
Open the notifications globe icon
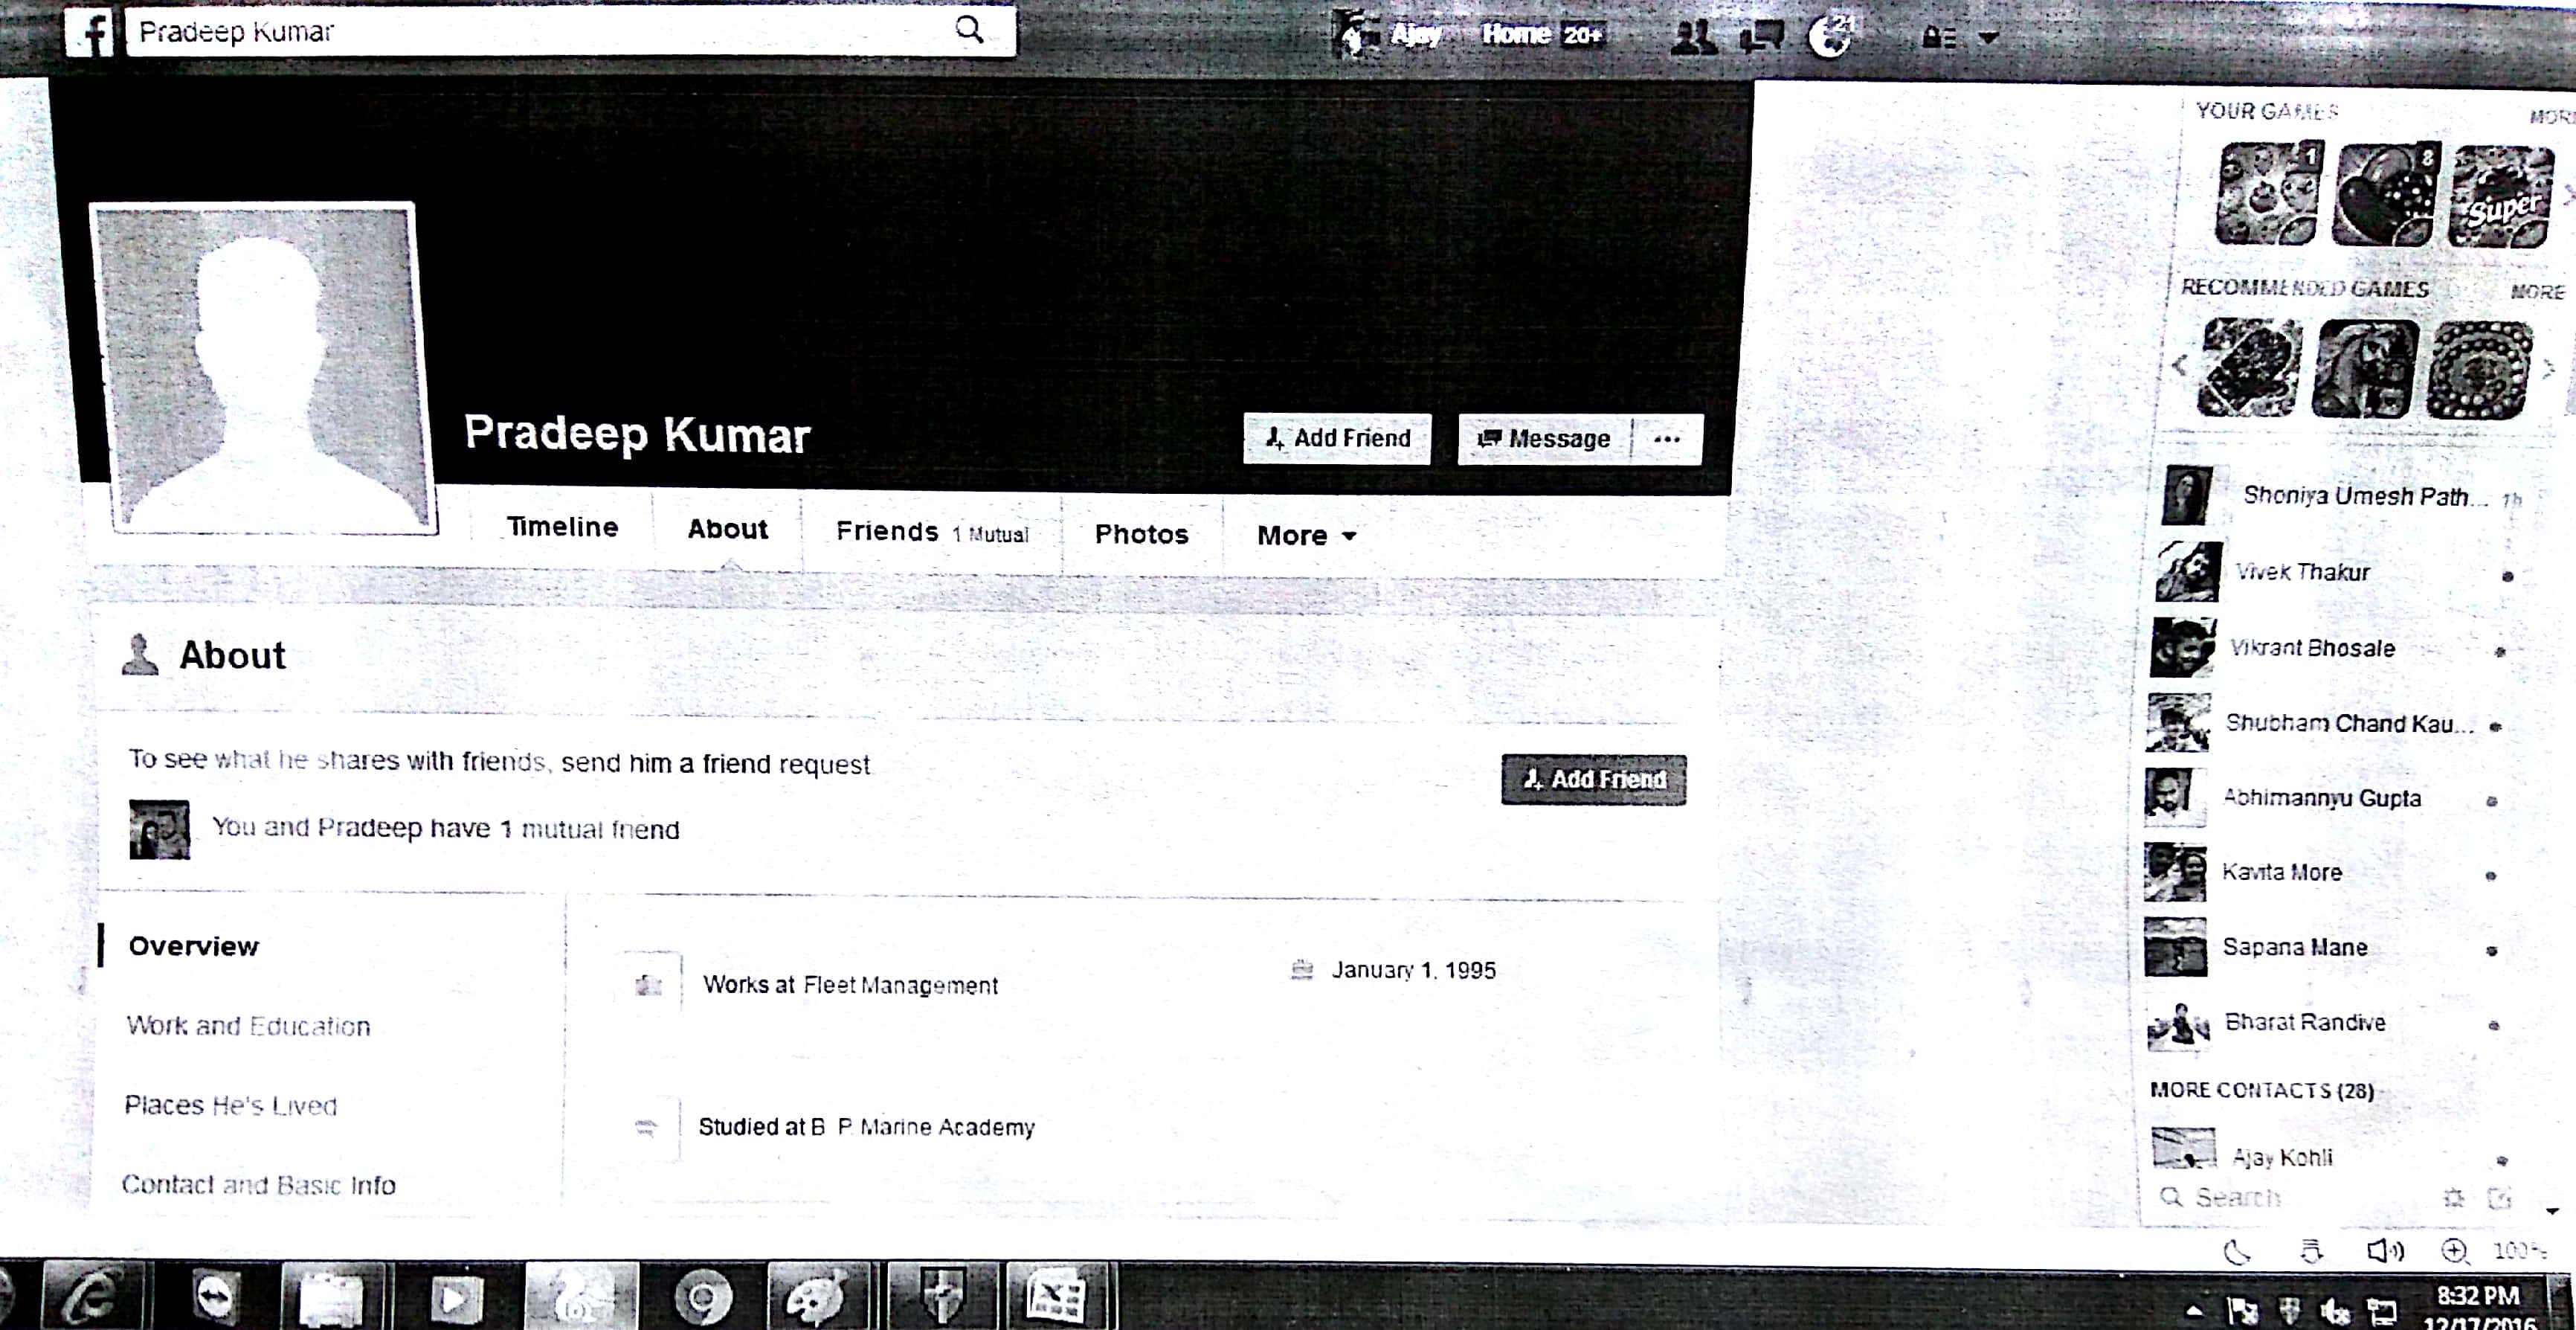(1830, 37)
